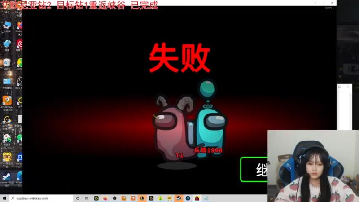Image resolution: width=359 pixels, height=202 pixels.
Task: Open YY yellow raccoon shortcut on the desktop
Action: [x=7, y=159]
